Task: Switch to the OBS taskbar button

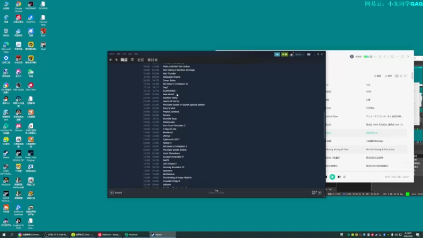Action: point(56,234)
